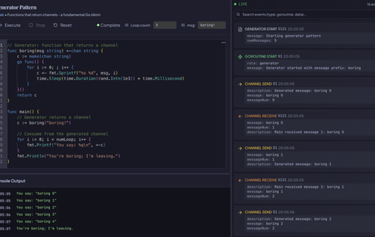The height and width of the screenshot is (237, 375).
Task: Edit the msg input field
Action: click(212, 25)
